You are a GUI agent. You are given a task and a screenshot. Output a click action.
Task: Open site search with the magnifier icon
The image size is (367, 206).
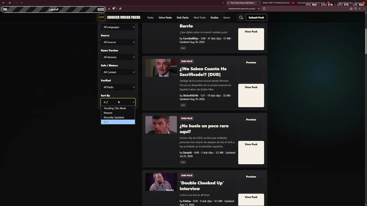tap(241, 17)
